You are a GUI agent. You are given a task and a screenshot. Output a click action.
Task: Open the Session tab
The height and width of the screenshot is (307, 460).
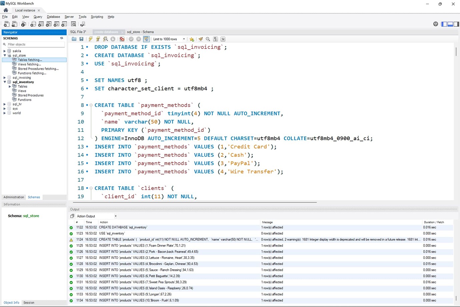(x=29, y=303)
